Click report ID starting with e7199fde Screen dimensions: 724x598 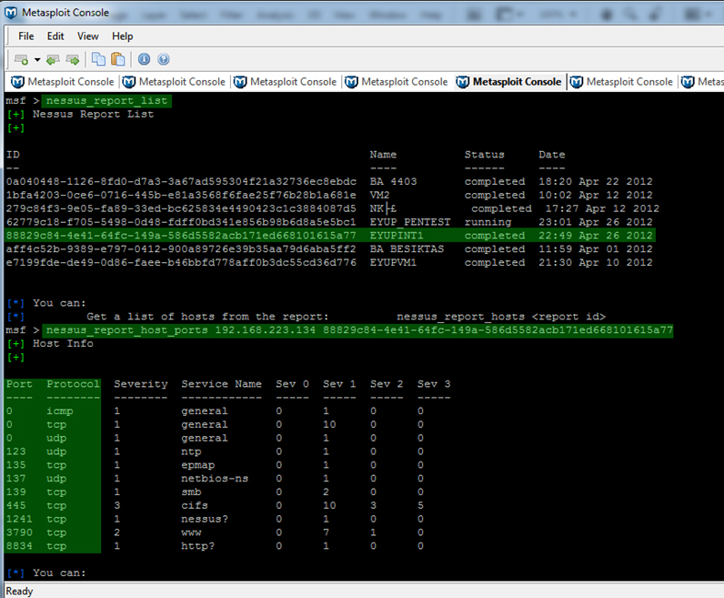[181, 262]
